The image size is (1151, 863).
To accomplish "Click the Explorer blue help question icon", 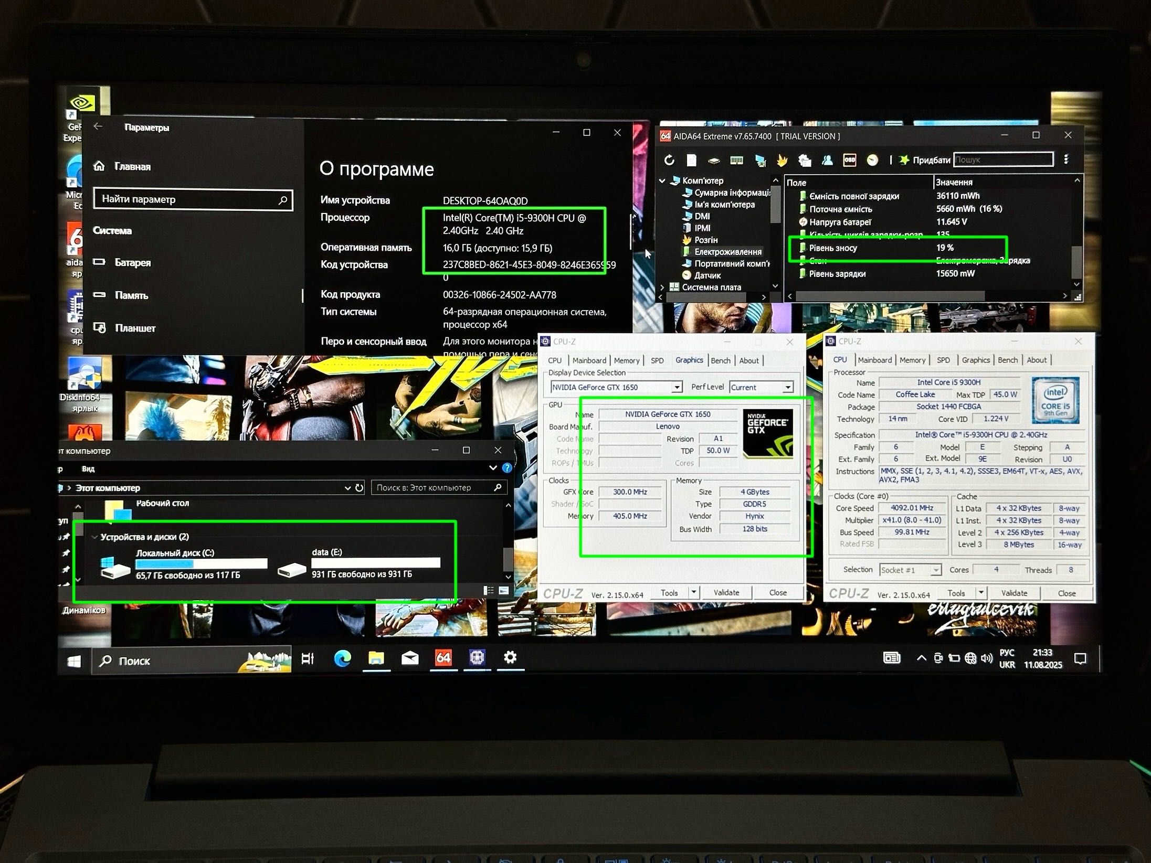I will 506,467.
